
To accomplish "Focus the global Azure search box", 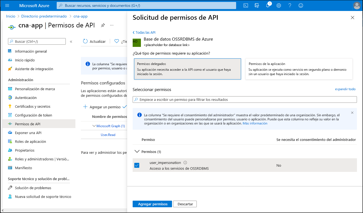I will click(x=146, y=5).
